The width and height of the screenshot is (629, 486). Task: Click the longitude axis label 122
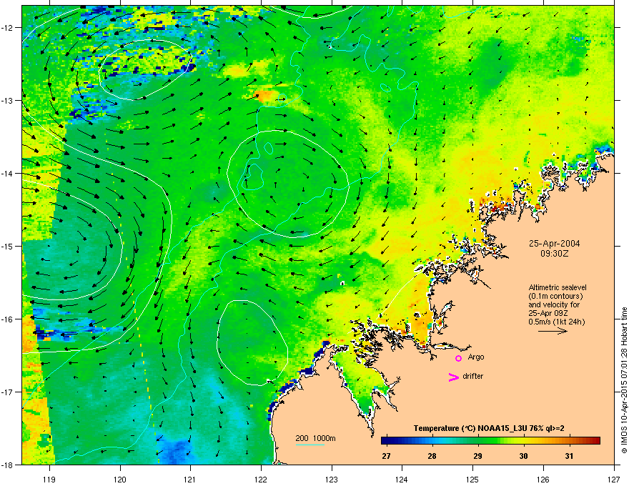tap(261, 480)
